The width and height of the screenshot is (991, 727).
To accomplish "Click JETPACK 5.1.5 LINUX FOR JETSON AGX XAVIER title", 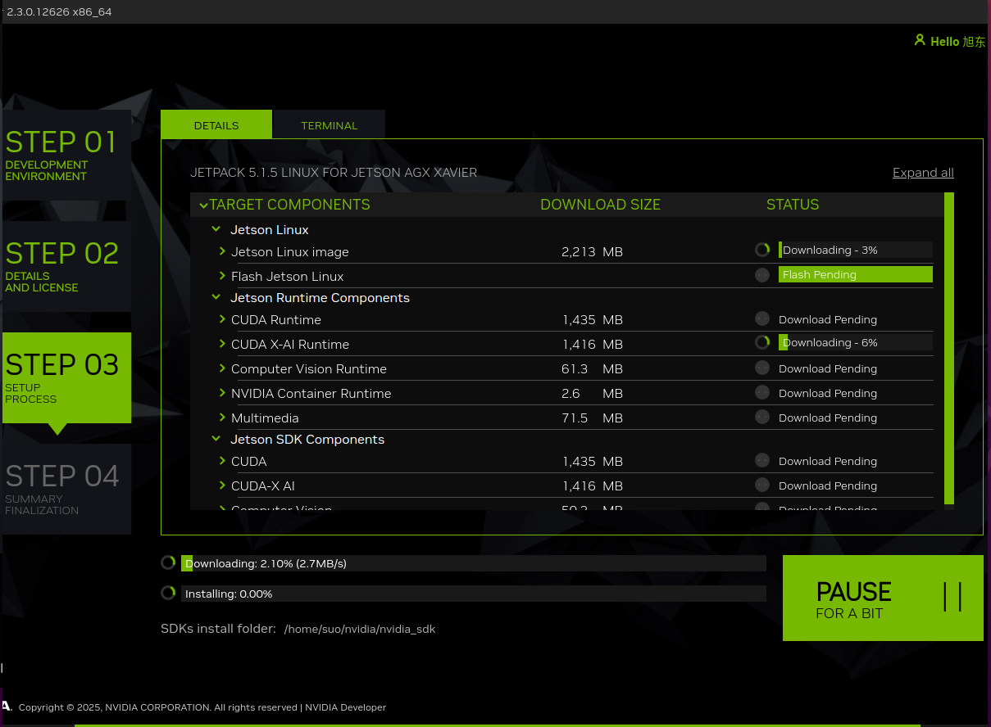I will [x=334, y=173].
